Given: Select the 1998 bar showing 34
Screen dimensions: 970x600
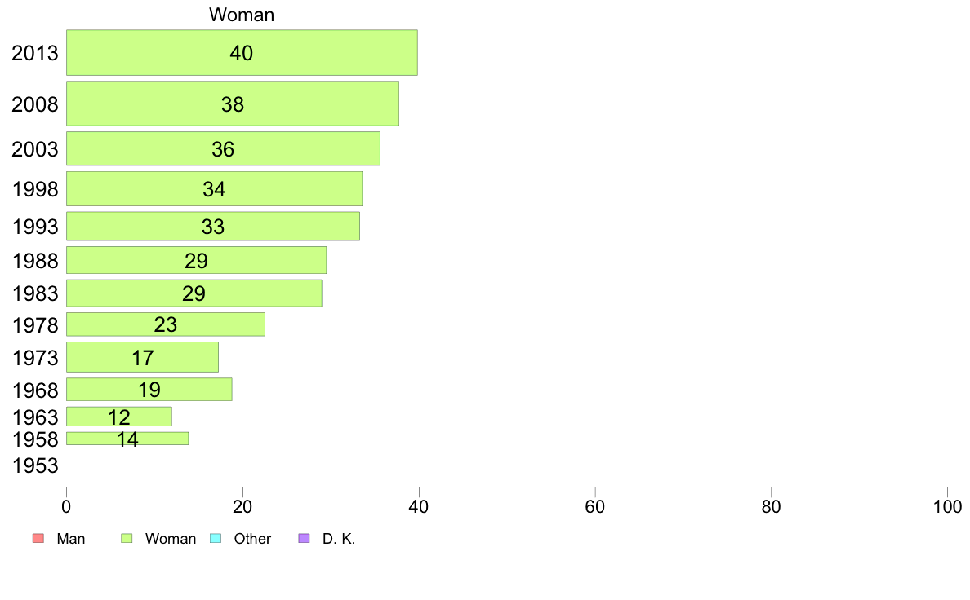Looking at the screenshot, I should click(215, 188).
